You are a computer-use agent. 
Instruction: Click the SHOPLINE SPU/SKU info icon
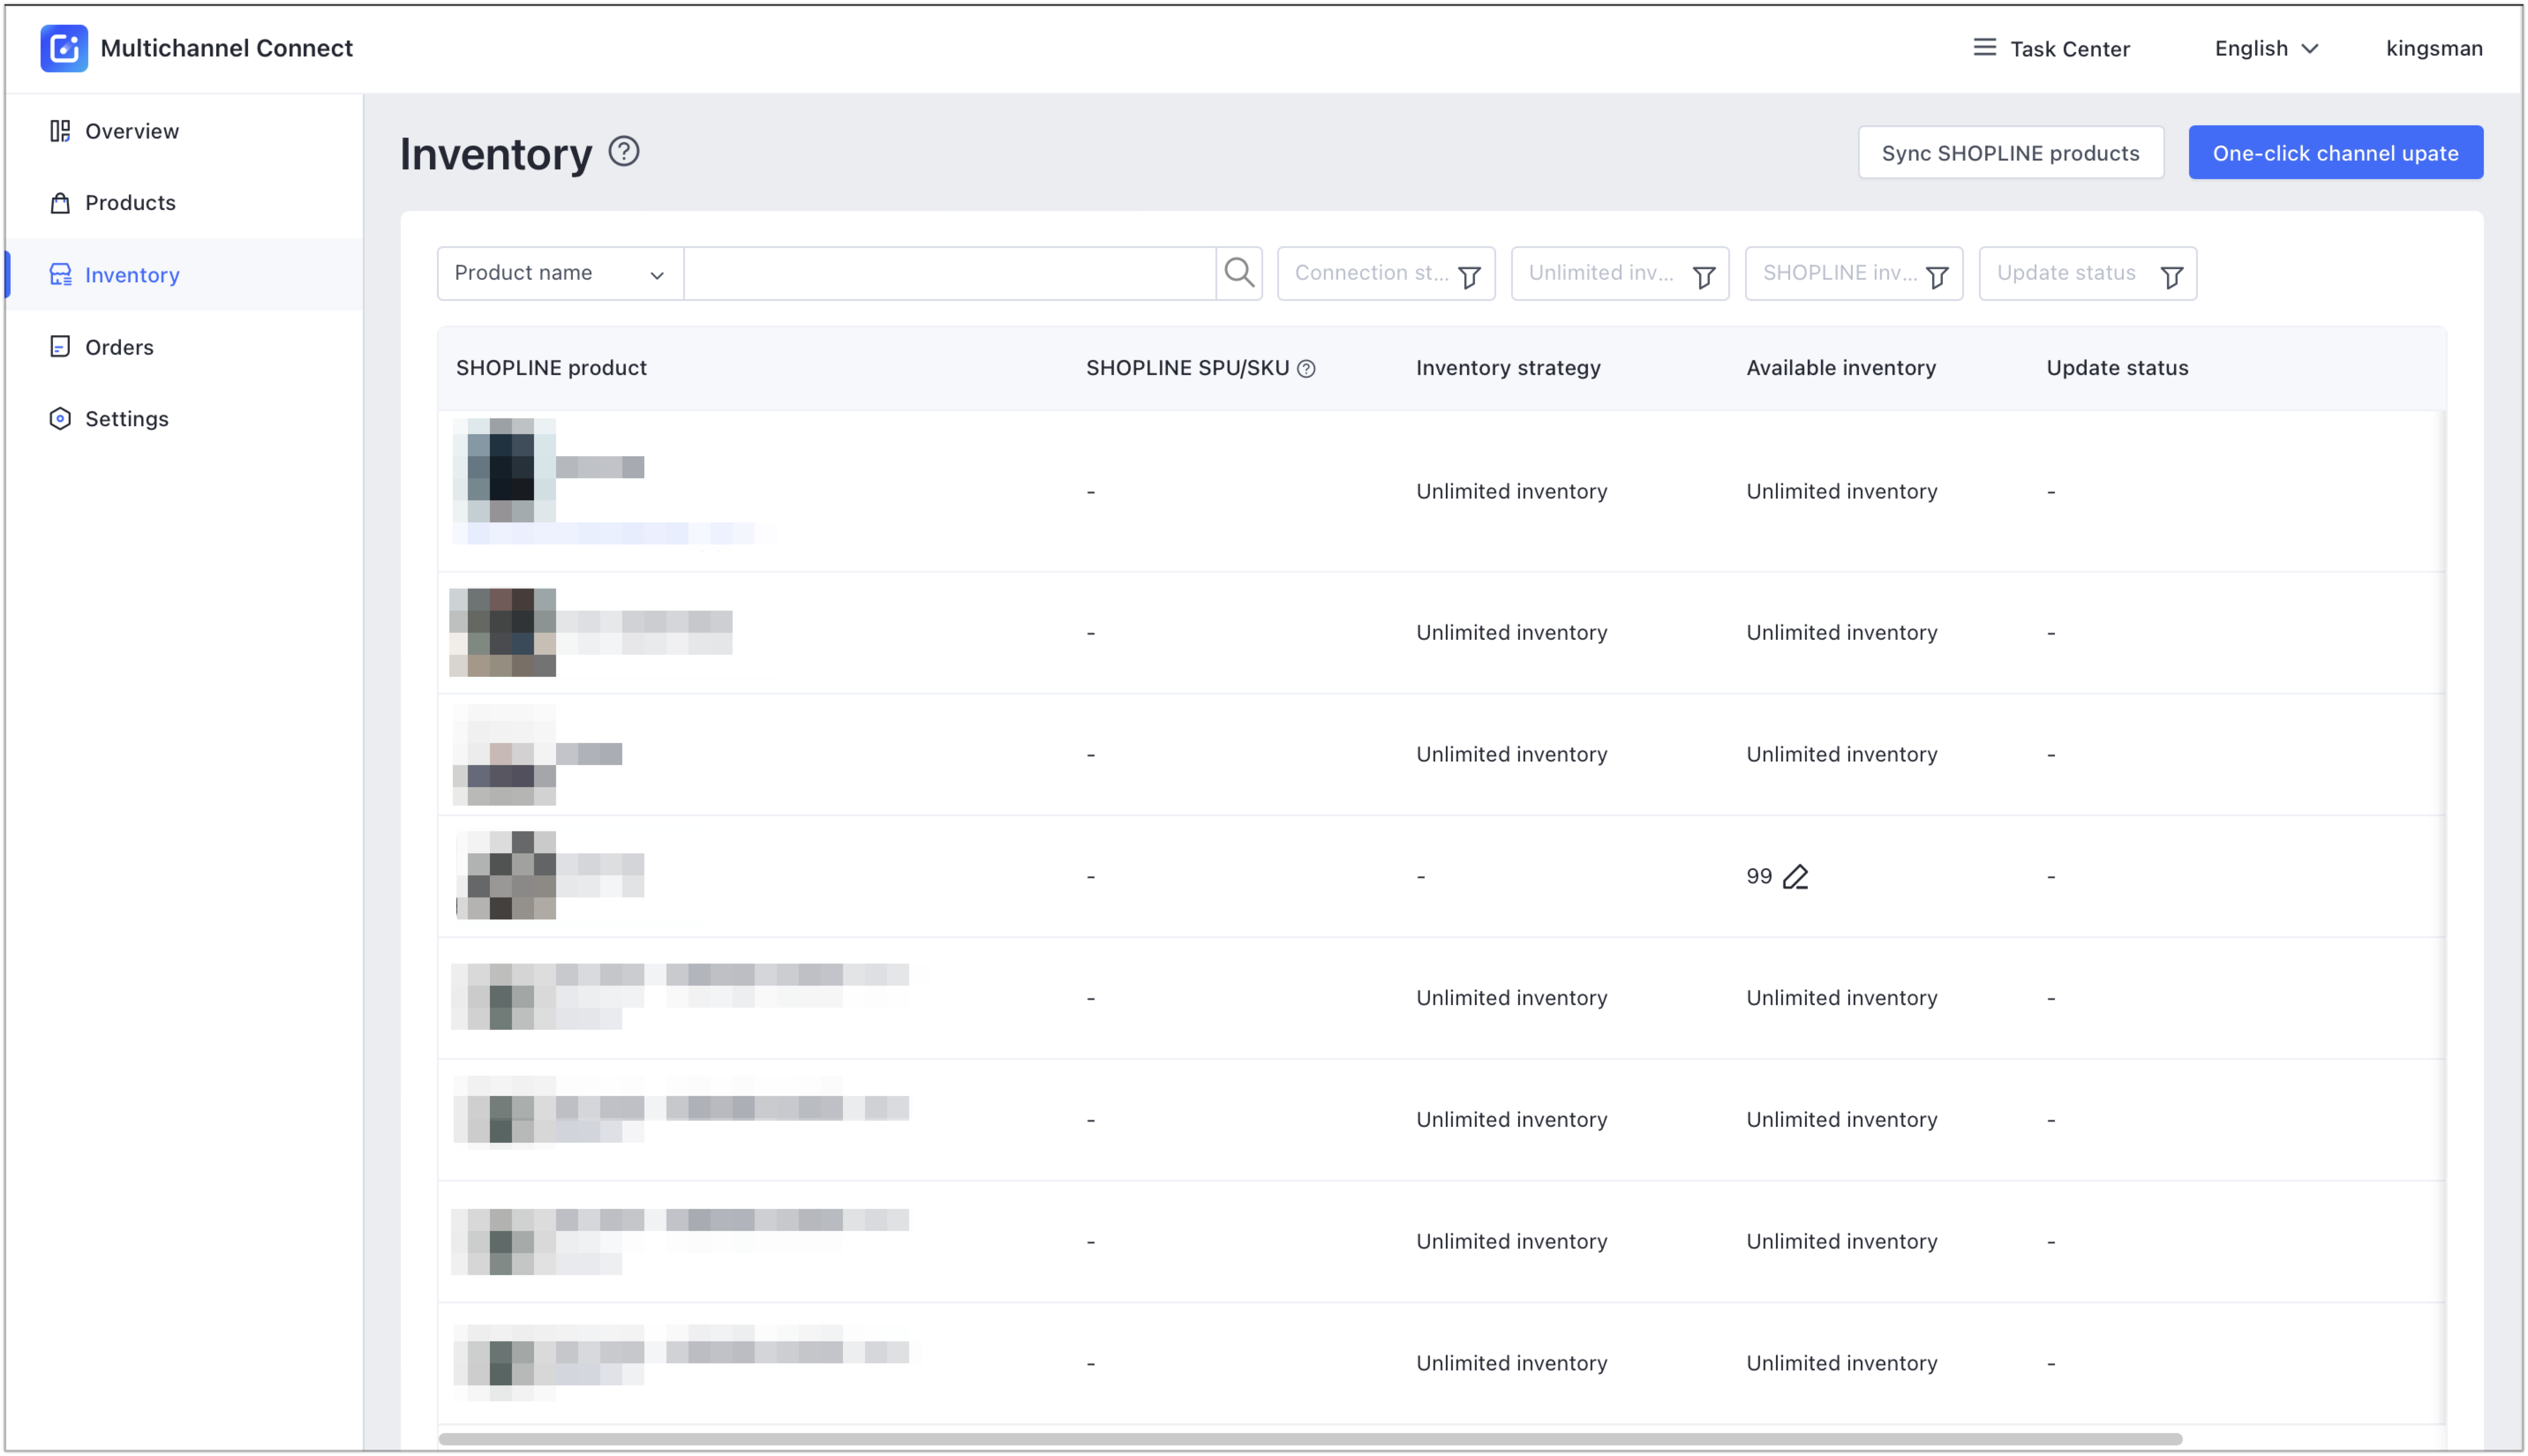pyautogui.click(x=1306, y=368)
